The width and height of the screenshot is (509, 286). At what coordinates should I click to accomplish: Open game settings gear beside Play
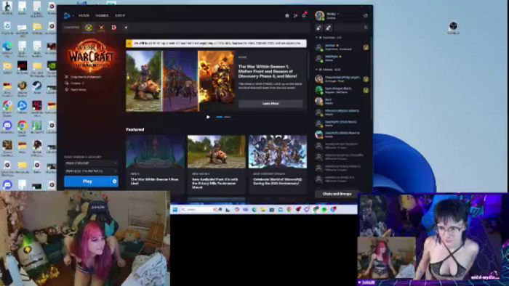[115, 181]
